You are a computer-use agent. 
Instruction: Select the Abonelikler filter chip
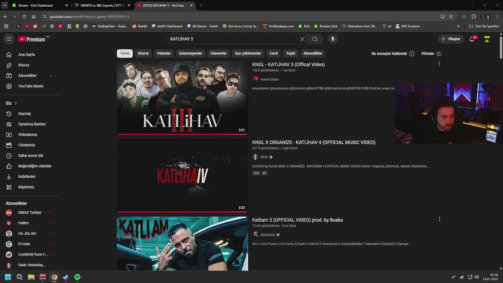pyautogui.click(x=313, y=53)
